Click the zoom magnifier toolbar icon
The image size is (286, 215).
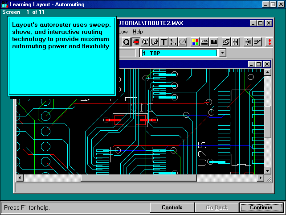click(126, 42)
